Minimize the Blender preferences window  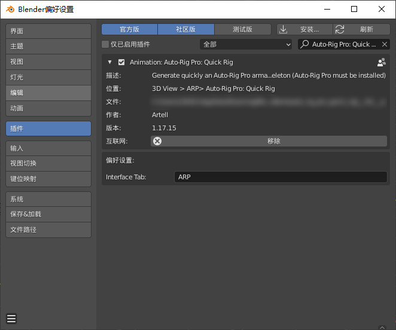(327, 10)
